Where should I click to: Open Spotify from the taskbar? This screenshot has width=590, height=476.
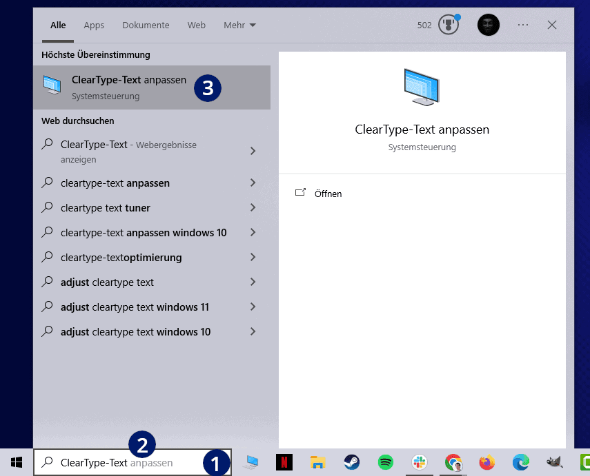point(386,462)
